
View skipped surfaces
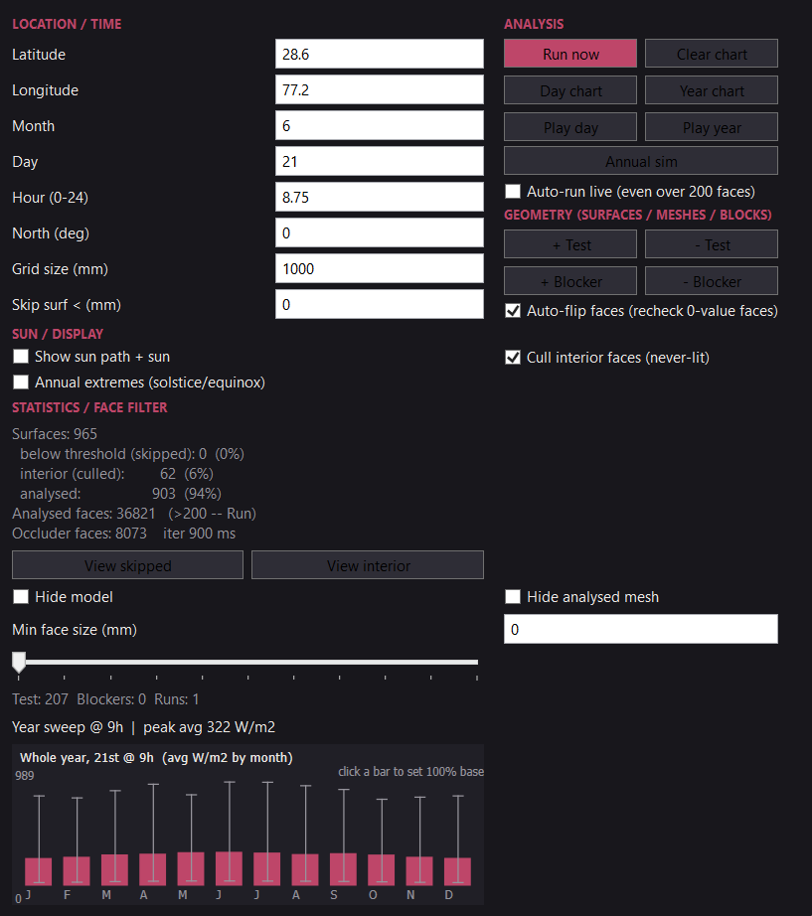click(127, 565)
